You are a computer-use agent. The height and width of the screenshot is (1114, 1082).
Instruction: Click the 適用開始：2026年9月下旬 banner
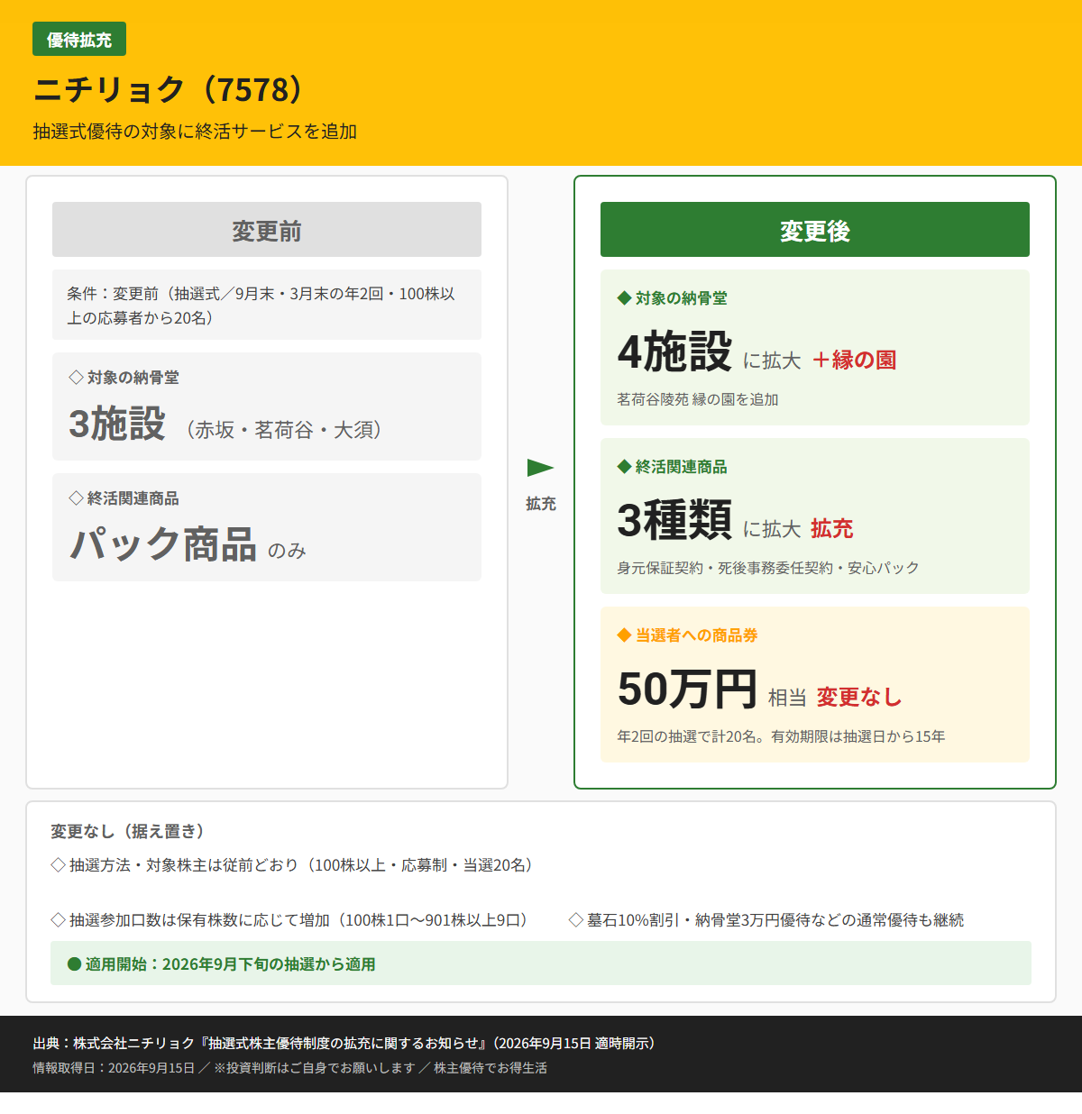pos(541,963)
